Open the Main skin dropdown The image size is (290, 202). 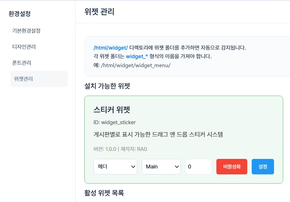pyautogui.click(x=161, y=167)
